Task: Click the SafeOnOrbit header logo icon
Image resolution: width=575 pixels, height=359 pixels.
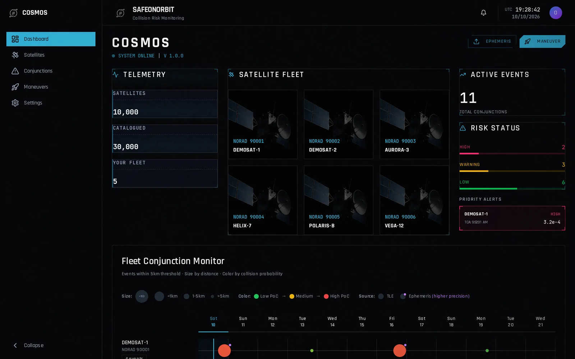Action: (x=120, y=13)
